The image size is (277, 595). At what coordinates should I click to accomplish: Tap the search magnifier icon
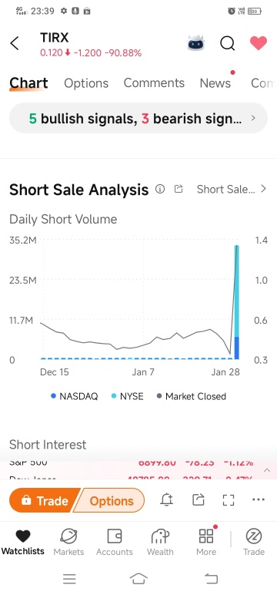point(227,44)
